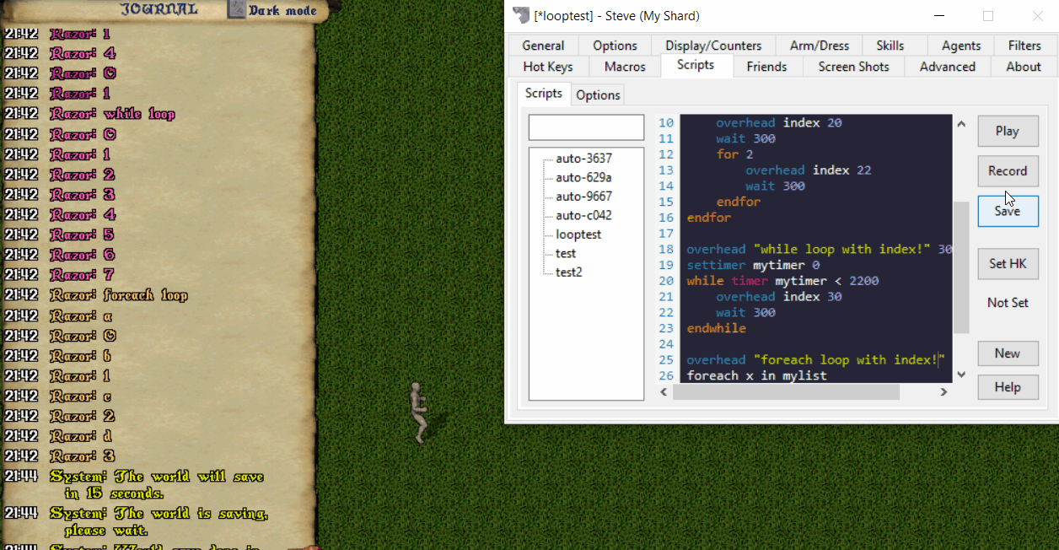Click editor horizontal scrollbar left arrow

(x=664, y=392)
